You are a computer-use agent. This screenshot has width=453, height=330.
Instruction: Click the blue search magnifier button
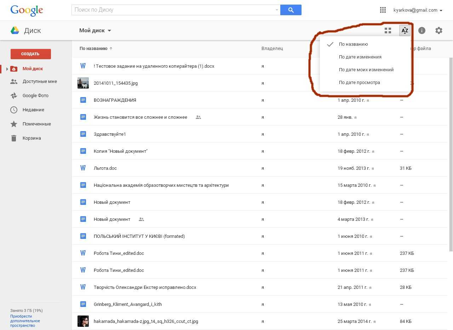click(291, 10)
